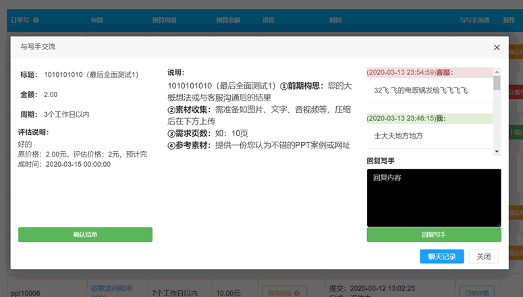Click the chat list scrollbar thumb
The width and height of the screenshot is (523, 297).
(497, 83)
